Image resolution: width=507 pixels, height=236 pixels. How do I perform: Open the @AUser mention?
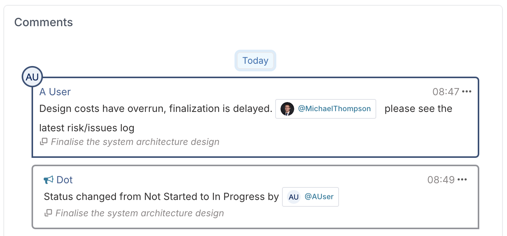coord(311,197)
